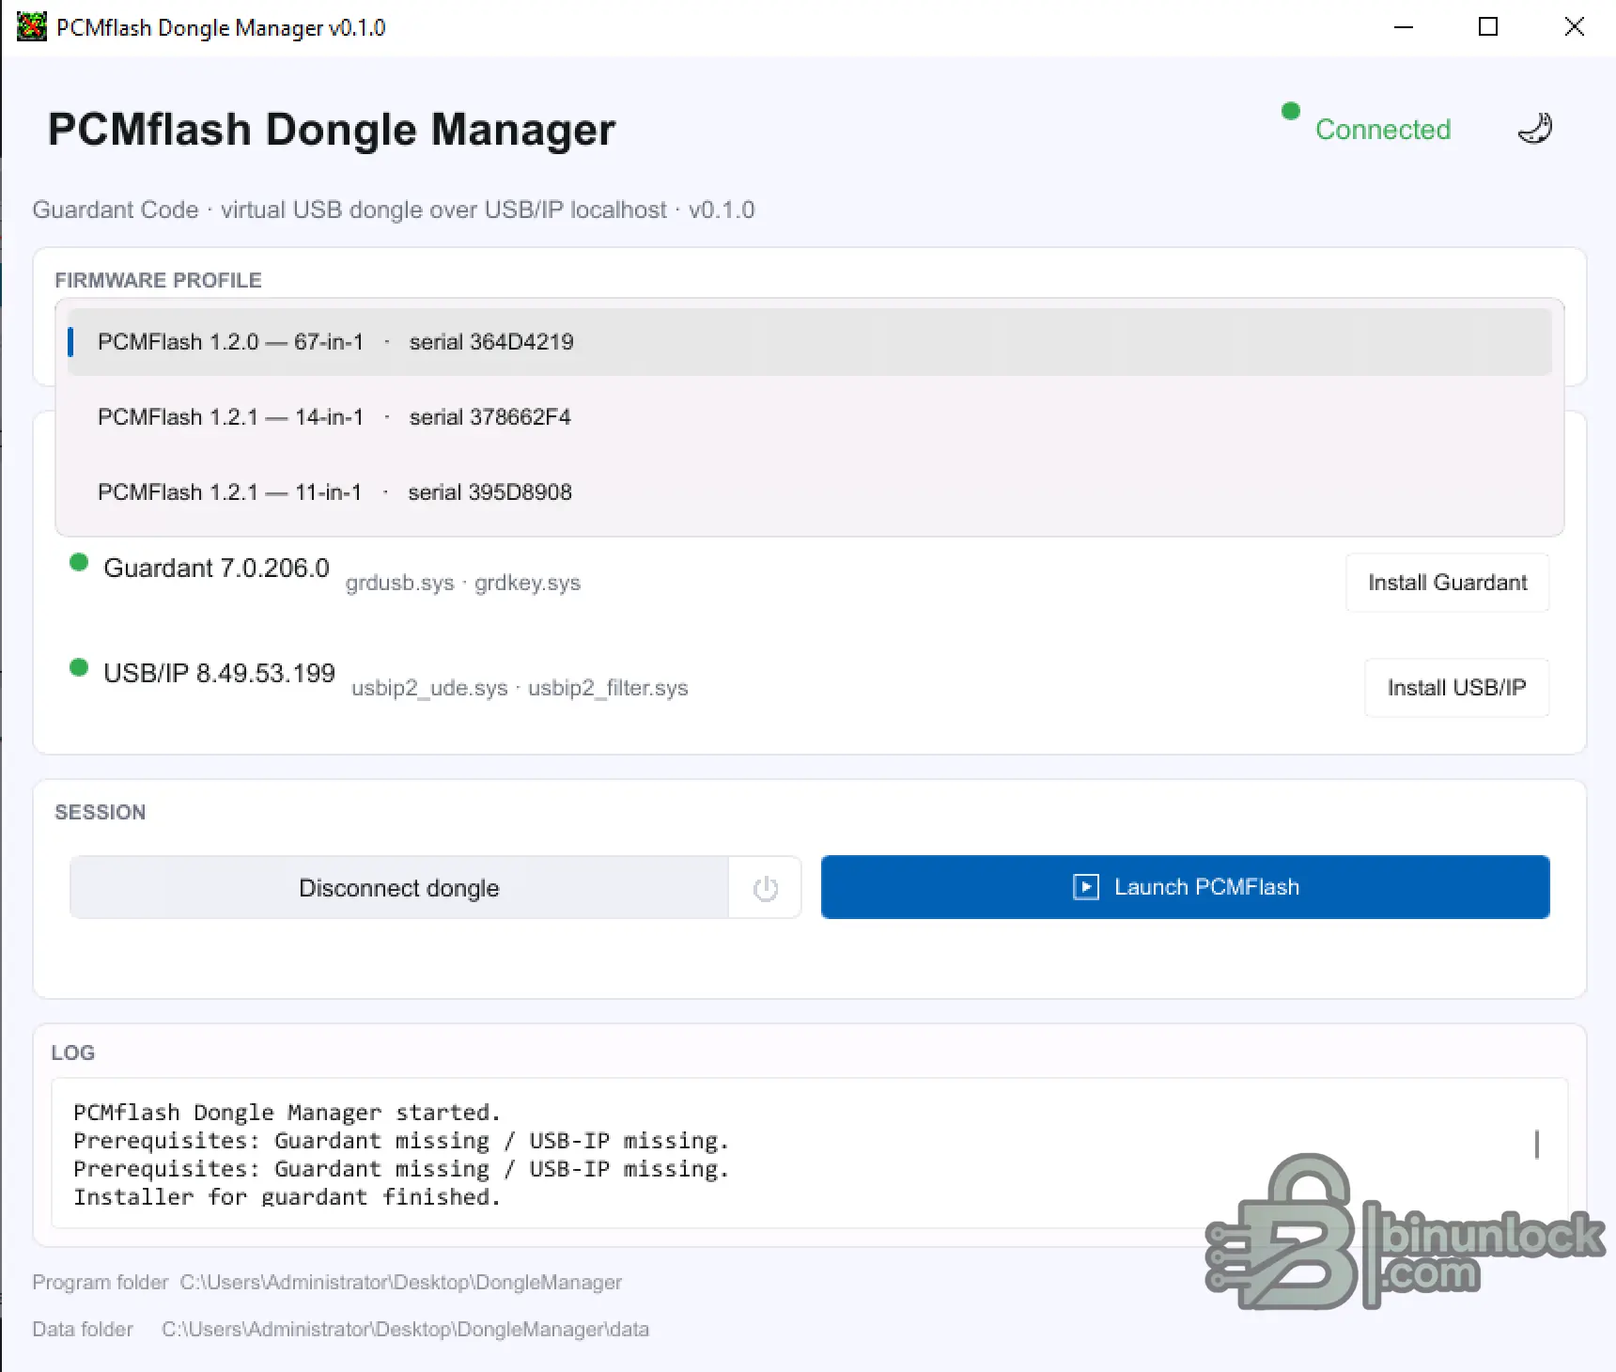This screenshot has width=1616, height=1372.
Task: Click the USB/IP 8.49.53.199 version text
Action: 219,674
